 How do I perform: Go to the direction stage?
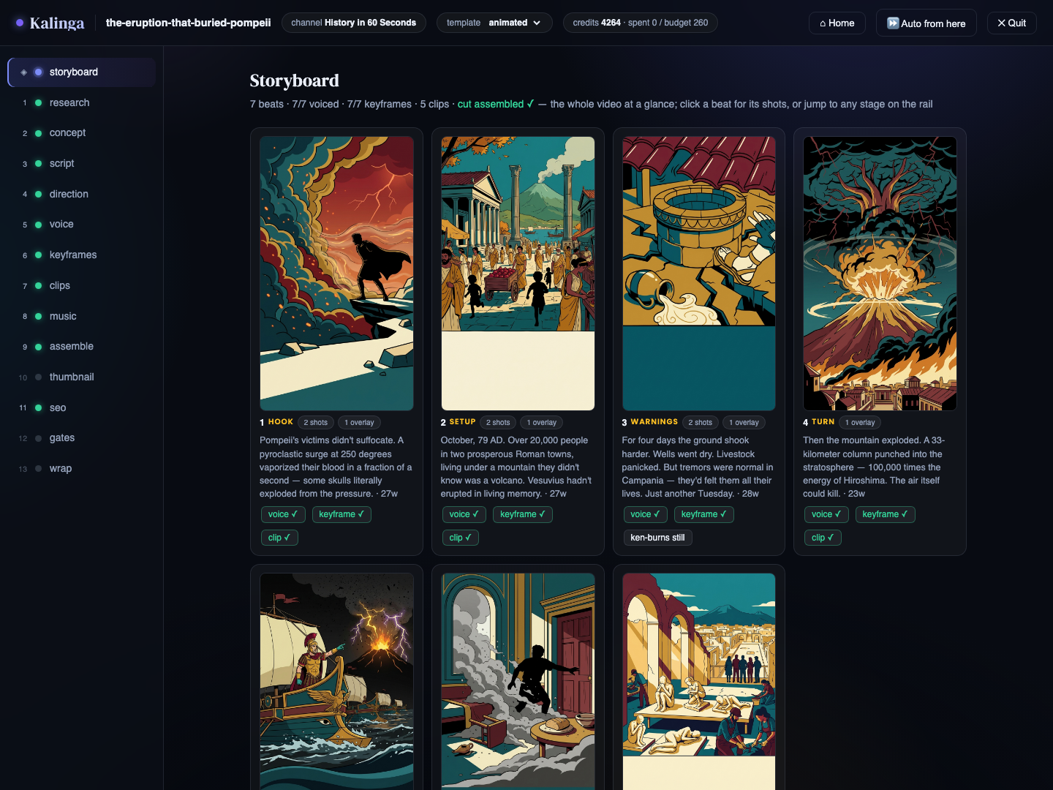(82, 195)
